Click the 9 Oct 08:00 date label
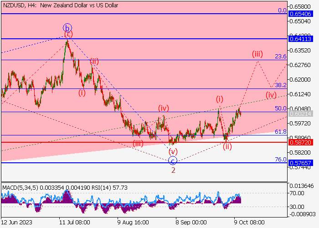This screenshot has height=228, width=319. coord(249,222)
